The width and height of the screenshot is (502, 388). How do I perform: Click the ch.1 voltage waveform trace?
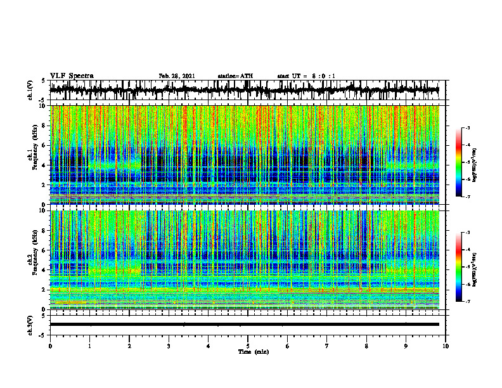click(x=244, y=90)
